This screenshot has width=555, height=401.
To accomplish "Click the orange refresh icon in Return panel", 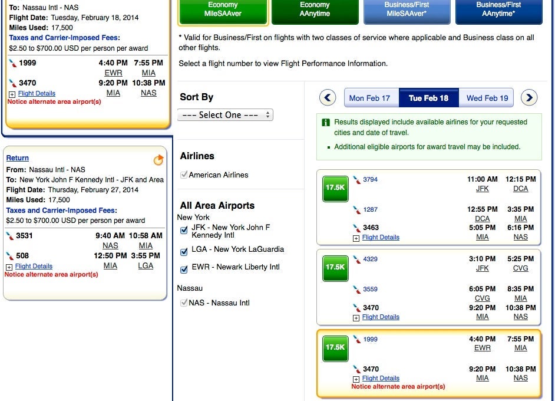I will point(158,160).
